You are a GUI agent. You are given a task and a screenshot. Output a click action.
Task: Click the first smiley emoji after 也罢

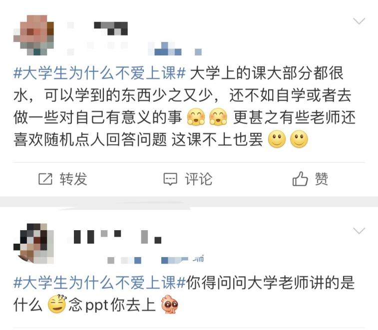click(x=277, y=139)
